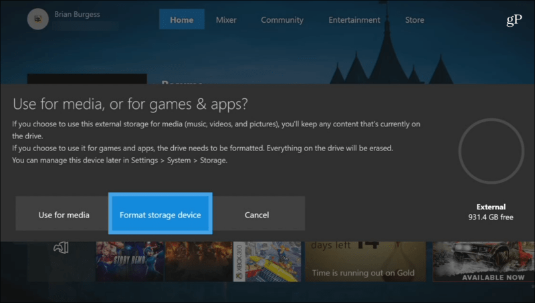Click the 931.4 GB free text
535x303 pixels.
pos(491,217)
